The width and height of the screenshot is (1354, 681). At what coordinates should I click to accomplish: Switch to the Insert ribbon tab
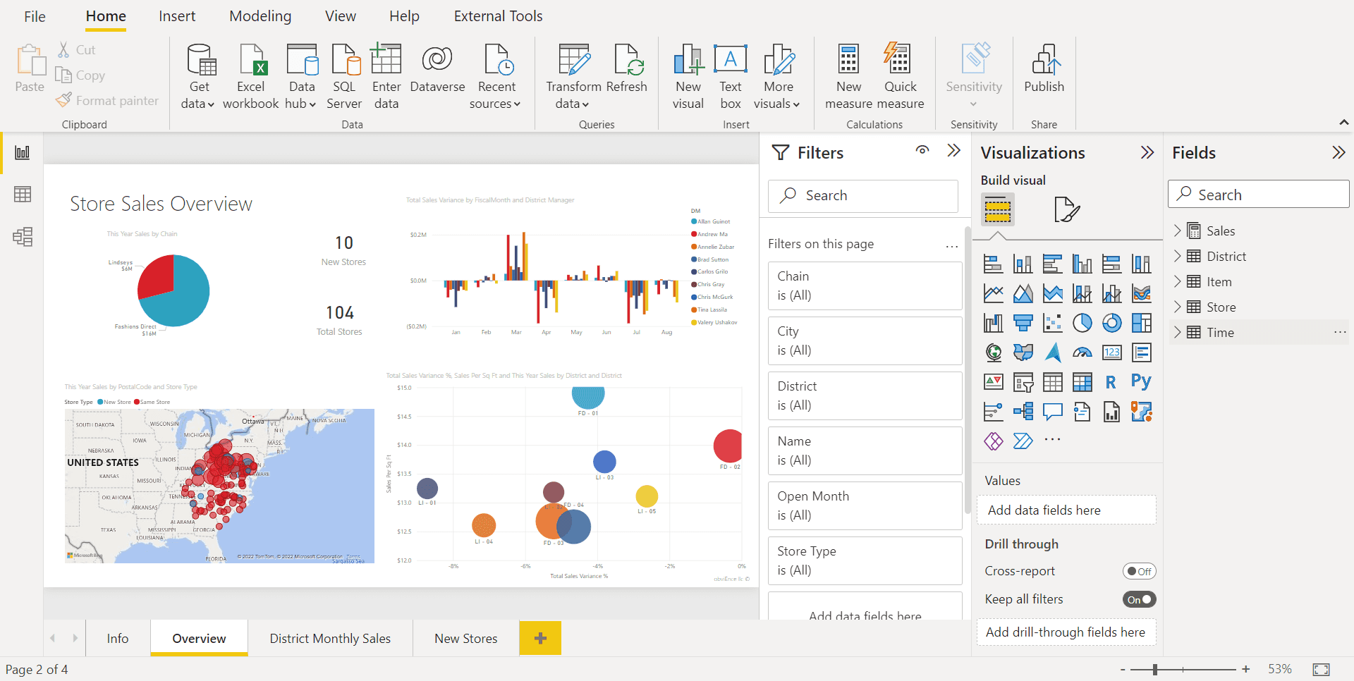click(x=177, y=16)
